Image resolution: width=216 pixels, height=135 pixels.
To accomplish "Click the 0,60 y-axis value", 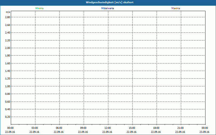I will pos(8,102).
